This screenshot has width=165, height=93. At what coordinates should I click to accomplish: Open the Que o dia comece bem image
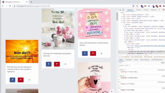pyautogui.click(x=94, y=24)
